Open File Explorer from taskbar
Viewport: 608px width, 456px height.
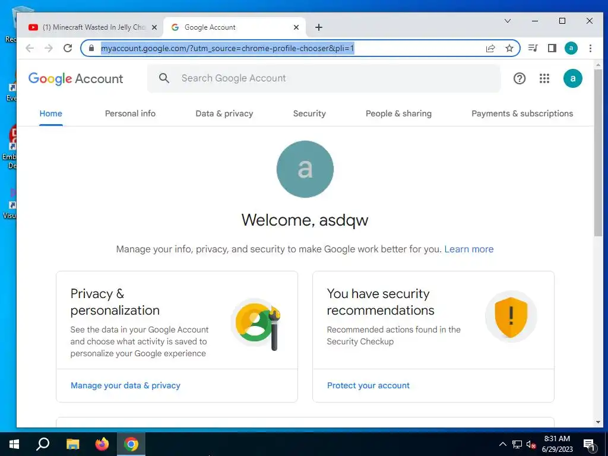(x=72, y=444)
